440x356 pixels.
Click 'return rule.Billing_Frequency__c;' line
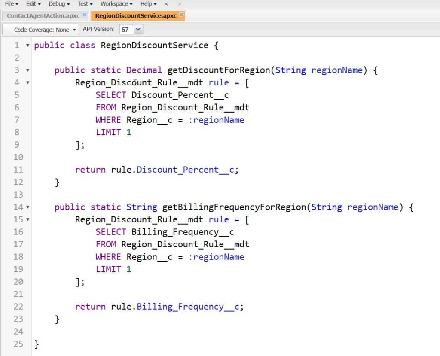point(159,307)
